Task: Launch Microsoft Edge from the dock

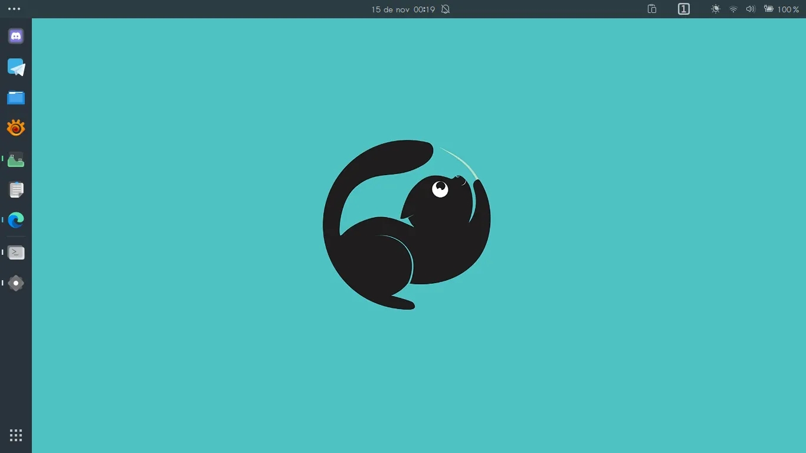Action: tap(16, 220)
